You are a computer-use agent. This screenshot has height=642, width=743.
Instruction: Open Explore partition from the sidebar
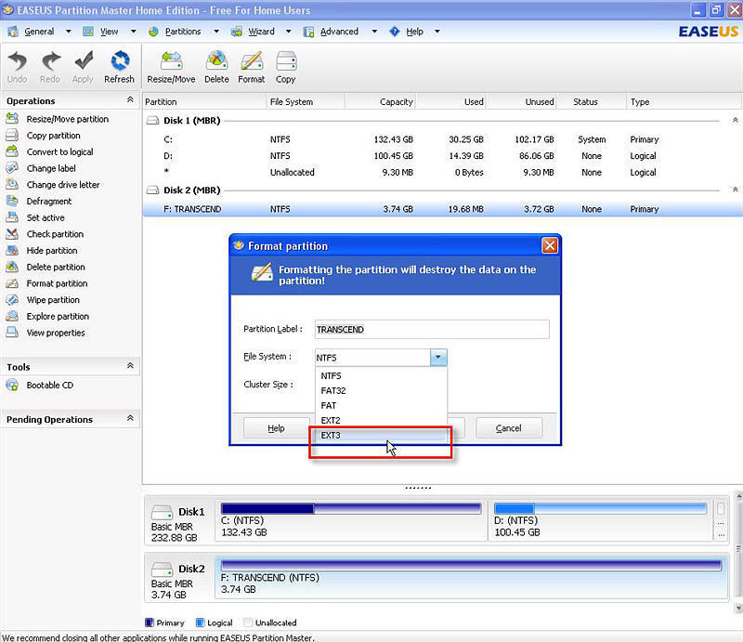48,316
